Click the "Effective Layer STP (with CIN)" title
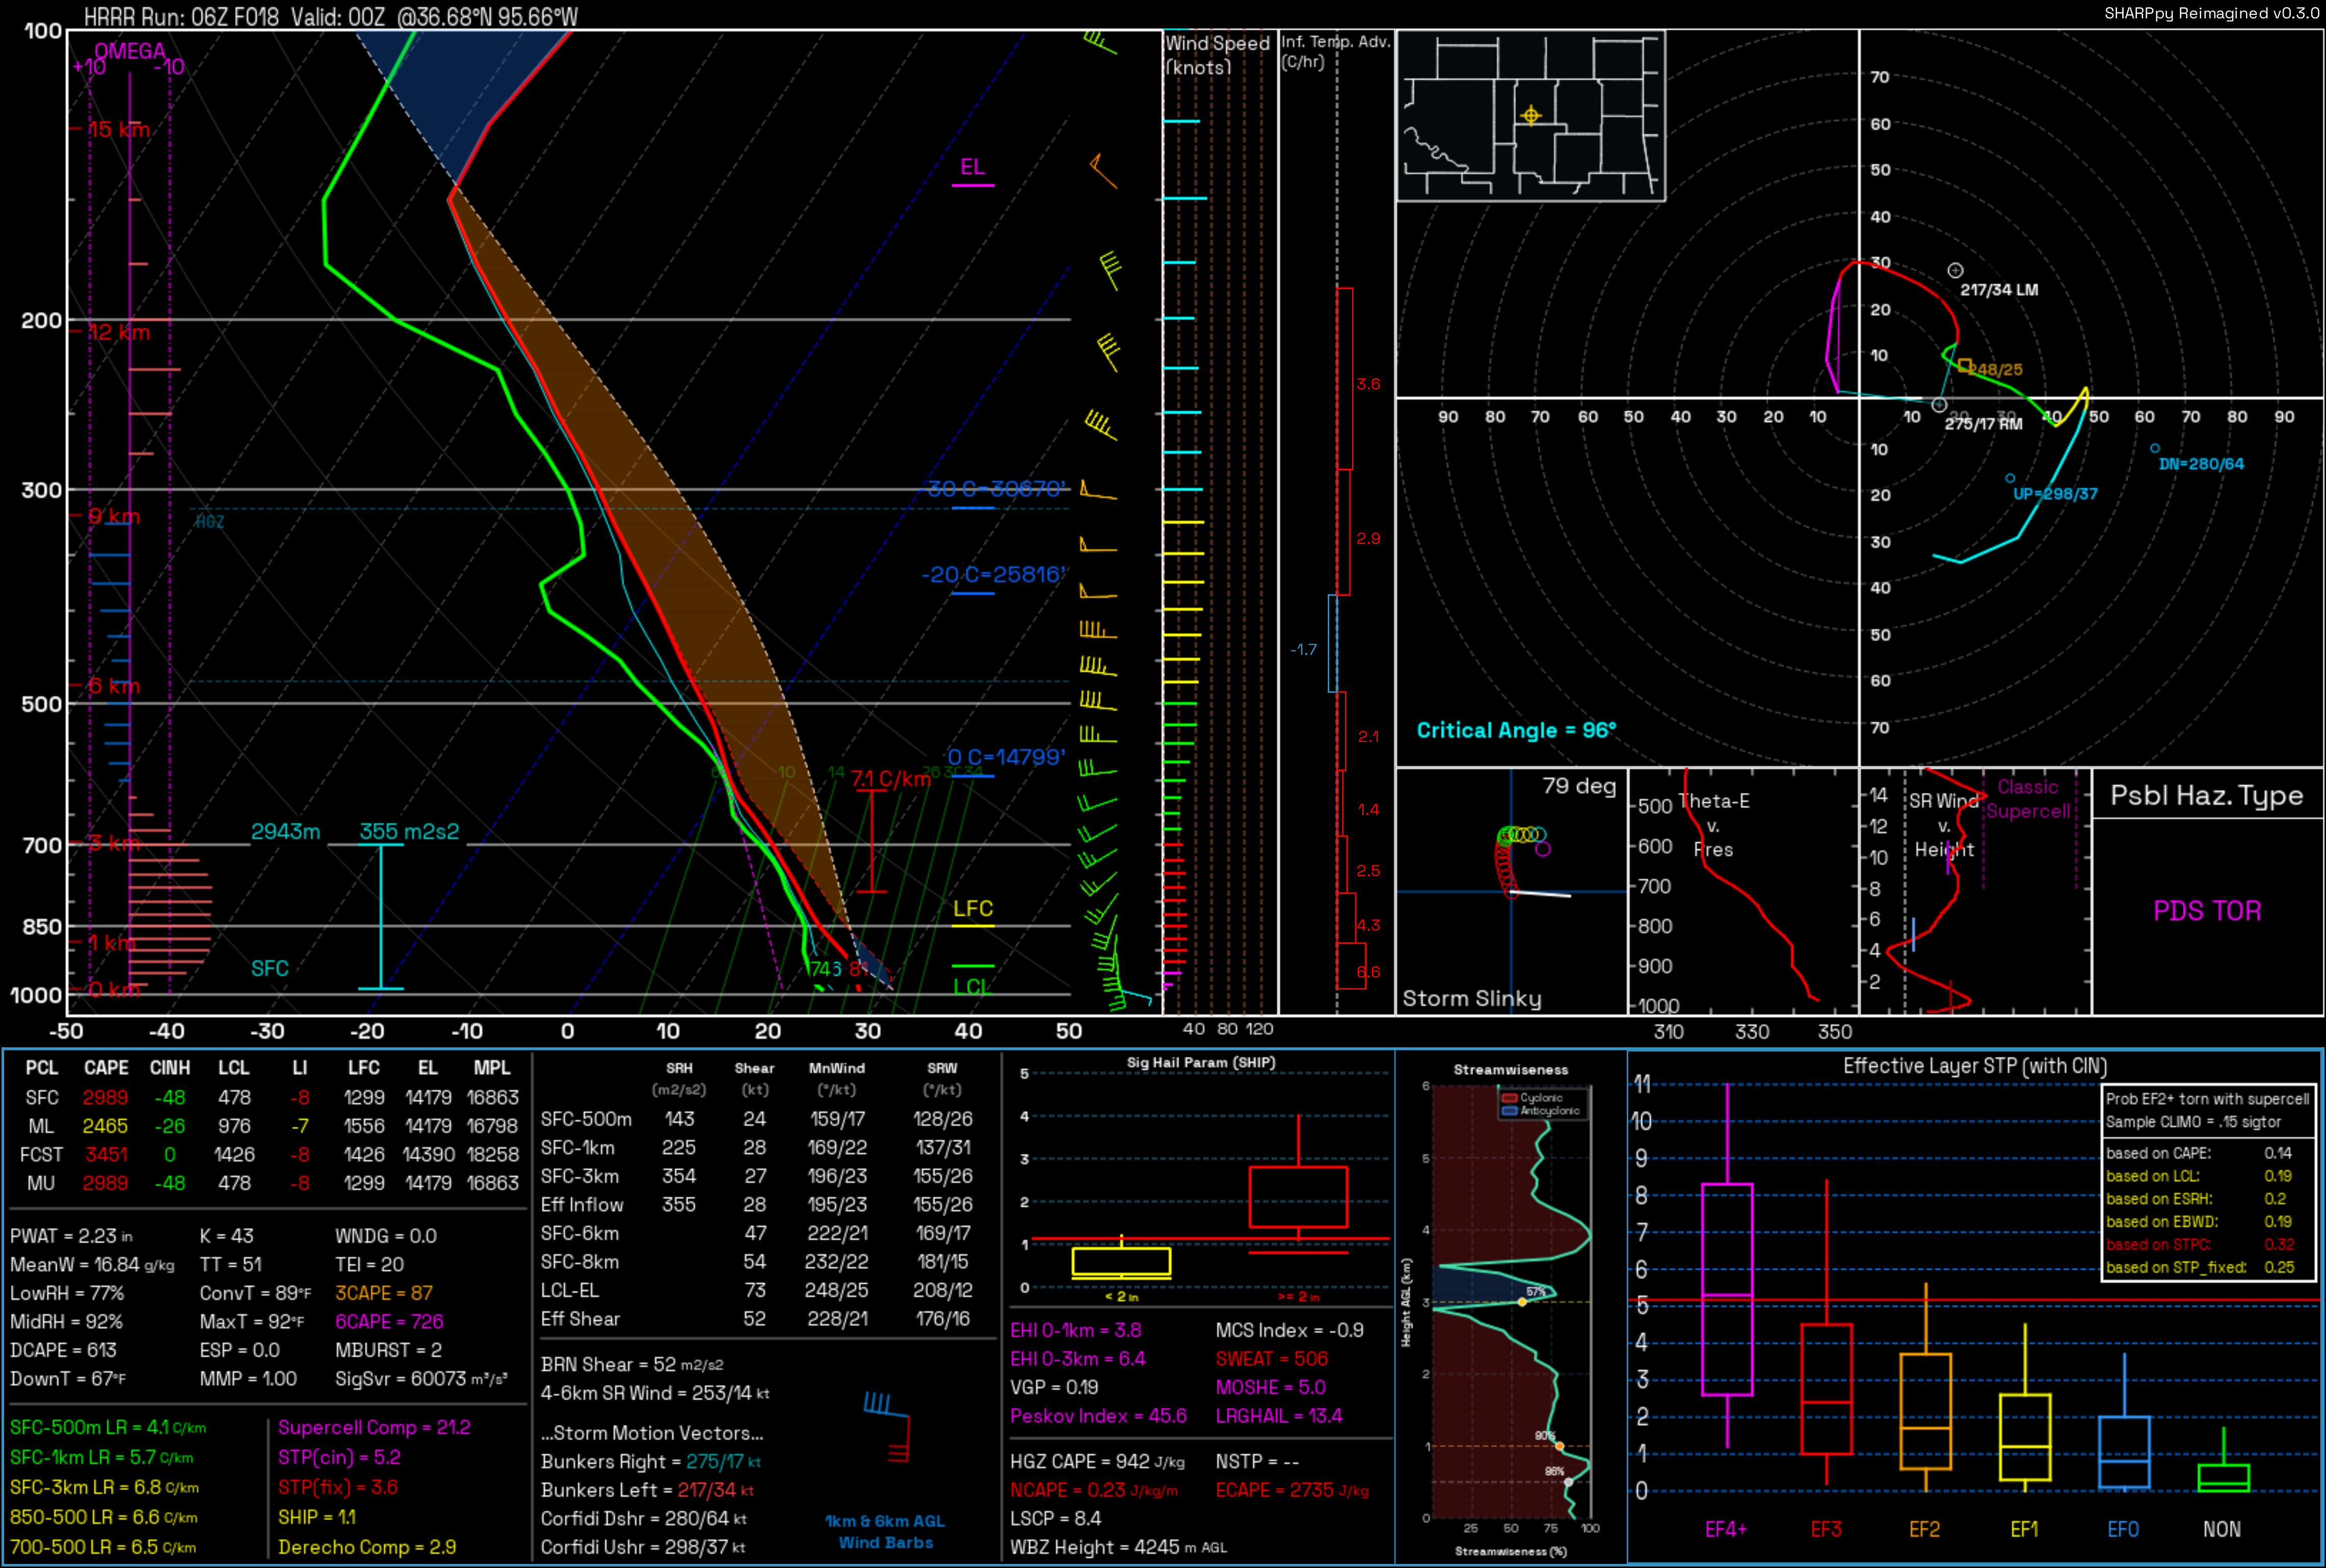This screenshot has width=2326, height=1568. 1975,1067
